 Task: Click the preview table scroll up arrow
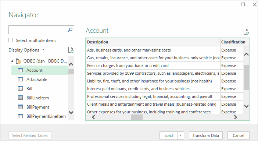(246, 54)
